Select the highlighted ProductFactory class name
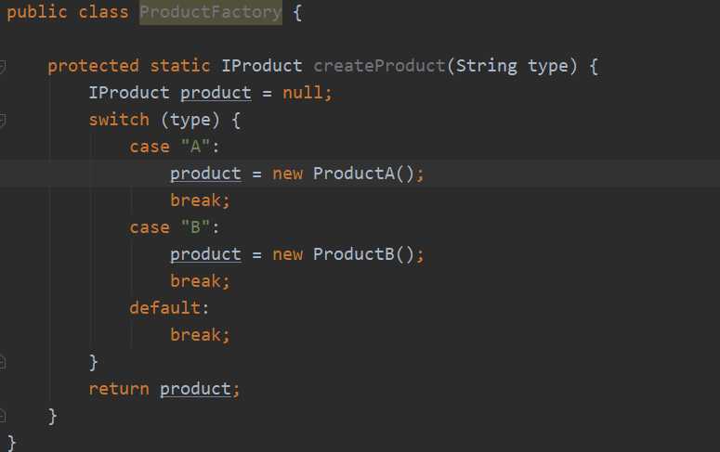720x452 pixels. point(211,12)
